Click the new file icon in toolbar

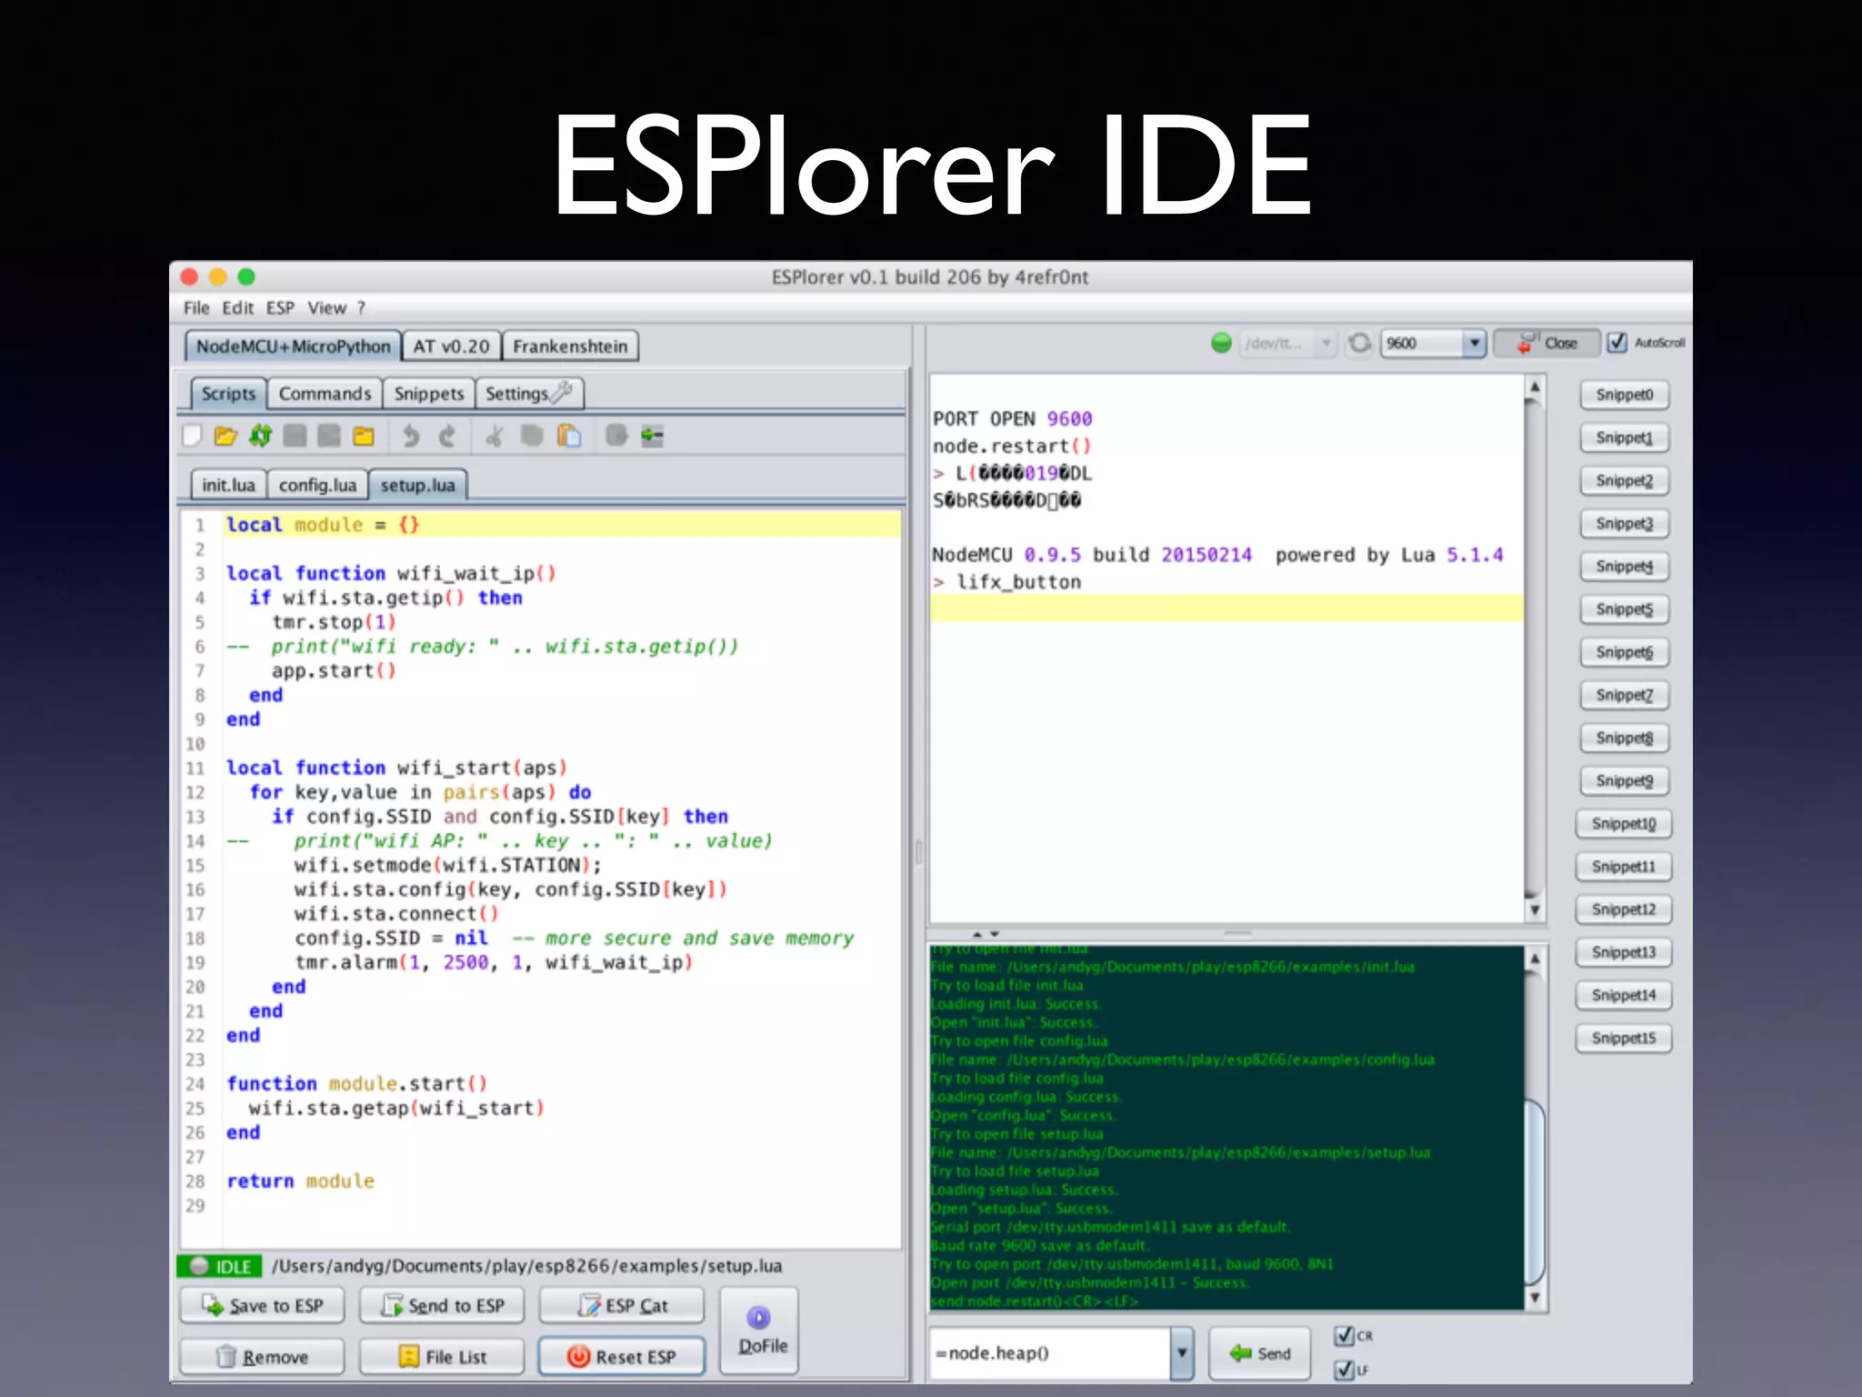[192, 436]
